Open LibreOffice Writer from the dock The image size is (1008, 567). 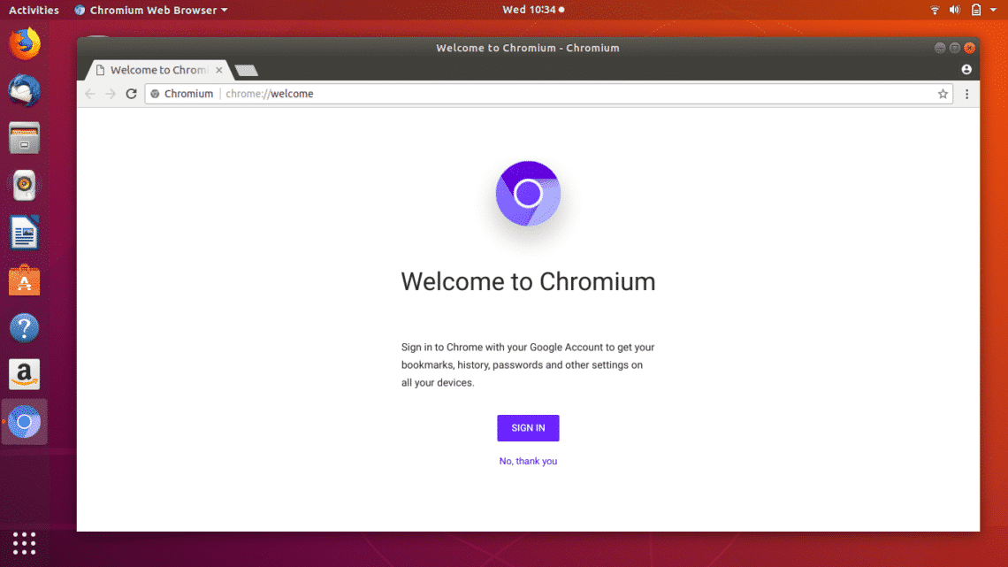tap(25, 234)
